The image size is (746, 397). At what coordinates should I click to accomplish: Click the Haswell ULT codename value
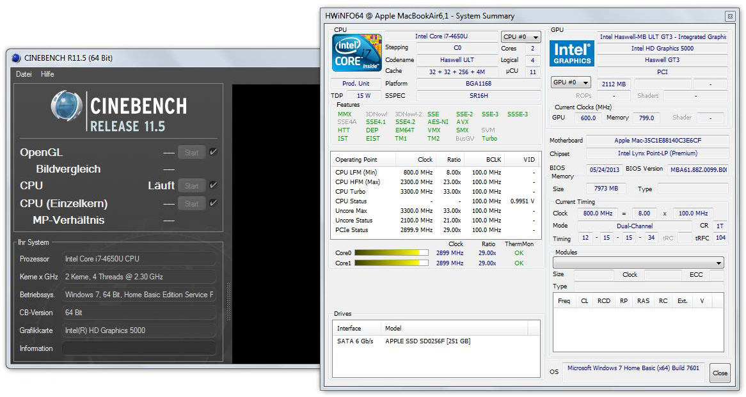pos(457,60)
